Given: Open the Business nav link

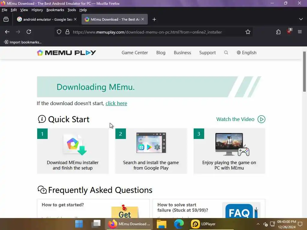Looking at the screenshot, I should (182, 53).
